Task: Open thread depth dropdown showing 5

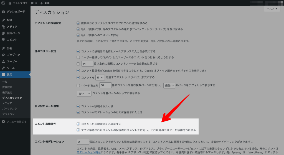Action: pyautogui.click(x=100, y=78)
